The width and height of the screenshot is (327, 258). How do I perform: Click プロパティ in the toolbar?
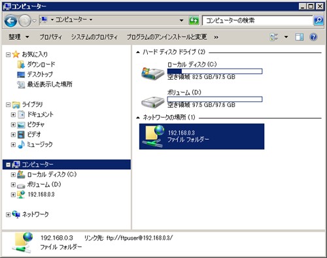[50, 37]
